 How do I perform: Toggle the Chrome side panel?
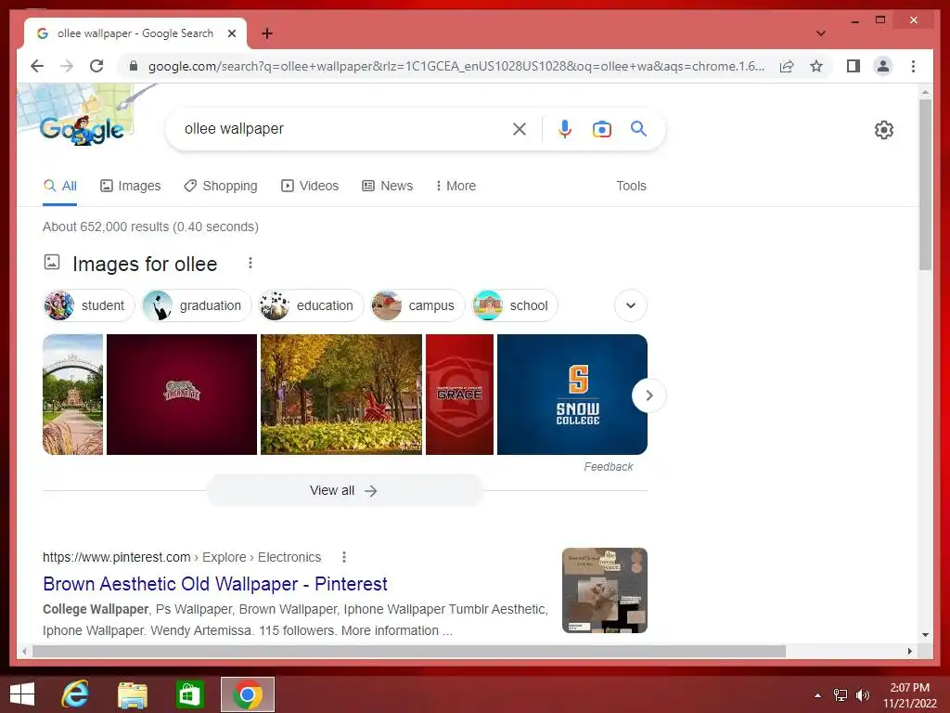click(854, 66)
